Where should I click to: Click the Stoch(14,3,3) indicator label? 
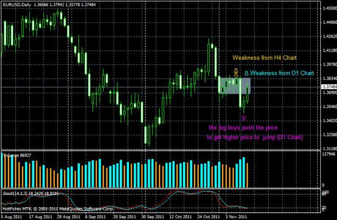(x=30, y=194)
